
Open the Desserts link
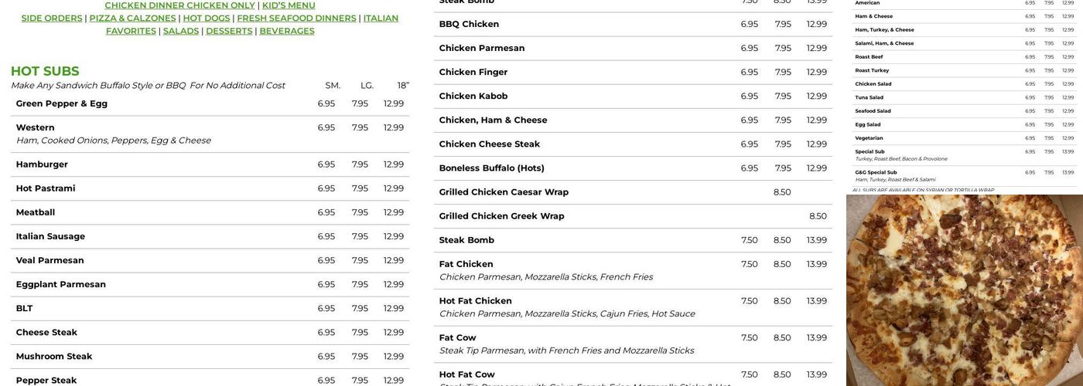click(229, 31)
